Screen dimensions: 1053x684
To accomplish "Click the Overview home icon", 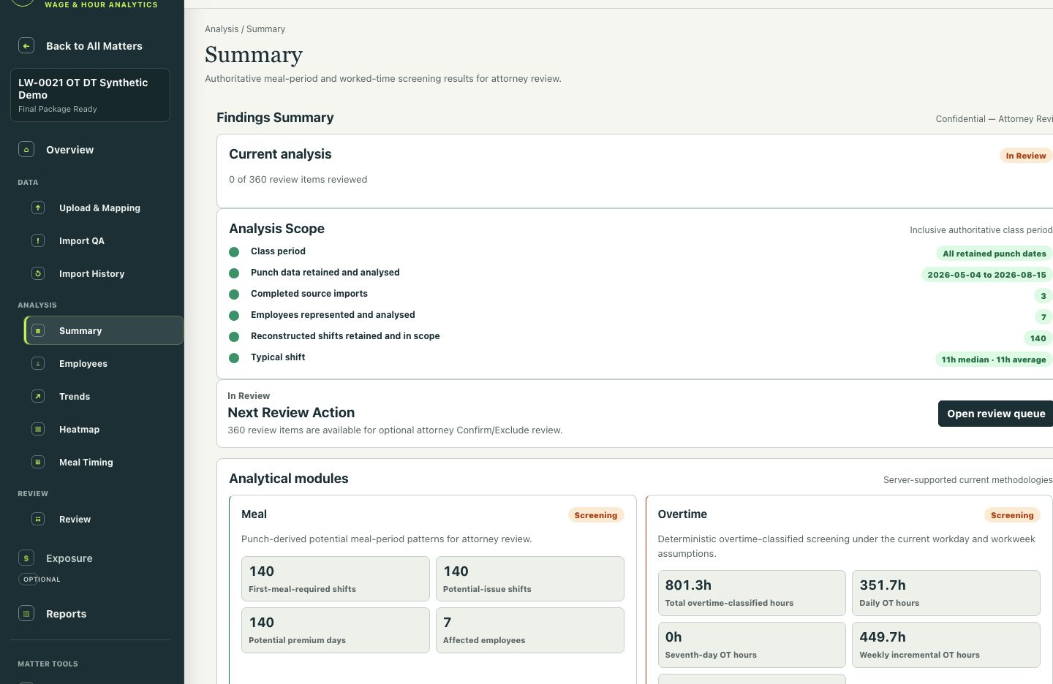I will point(26,150).
